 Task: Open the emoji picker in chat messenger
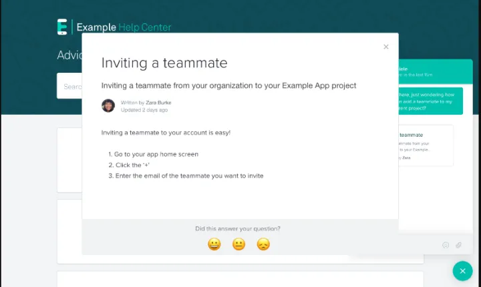446,245
